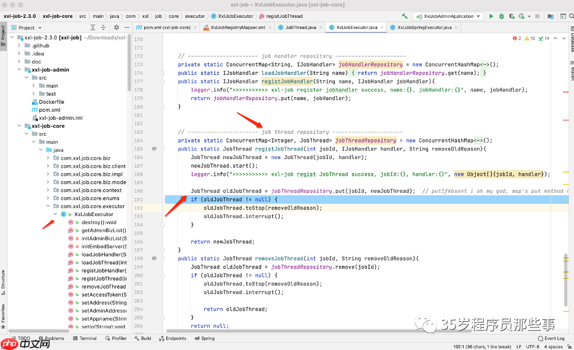This screenshot has height=350, width=574.
Task: Open the XxlJobSpringExecutor.java tab
Action: click(423, 28)
